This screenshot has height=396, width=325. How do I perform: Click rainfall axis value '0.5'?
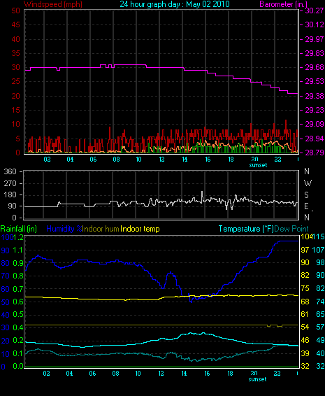click(x=18, y=315)
